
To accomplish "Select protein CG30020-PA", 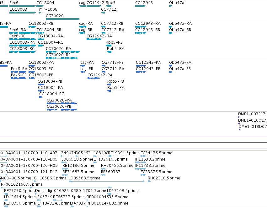I will tap(59, 100).
